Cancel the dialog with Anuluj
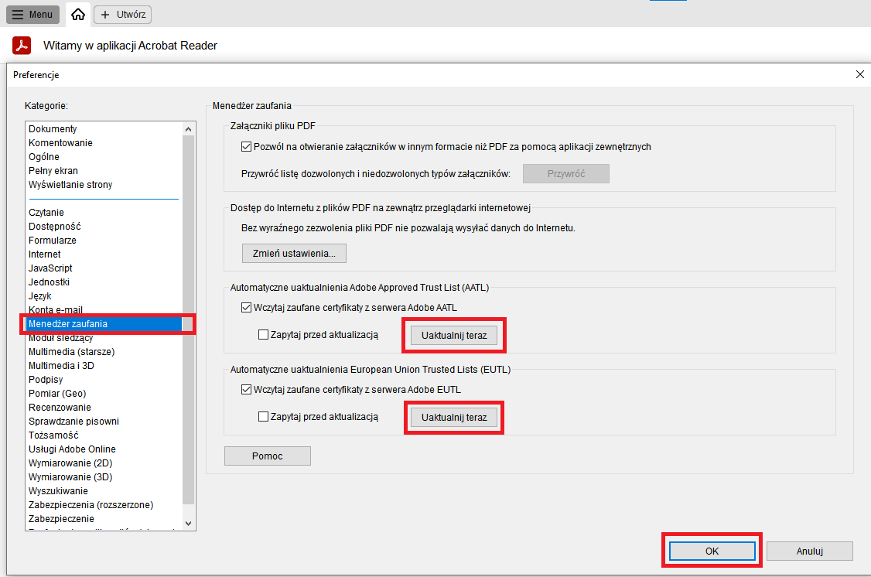 coord(809,551)
